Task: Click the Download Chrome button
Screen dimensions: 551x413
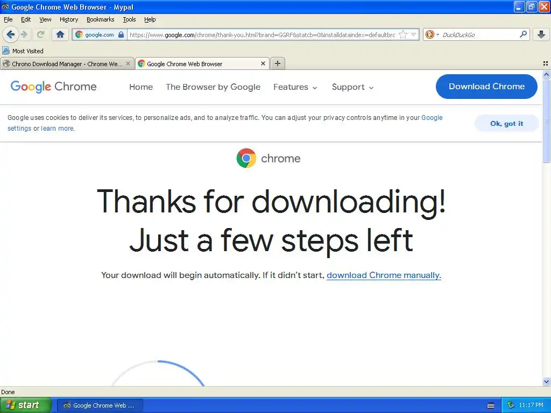Action: (486, 87)
